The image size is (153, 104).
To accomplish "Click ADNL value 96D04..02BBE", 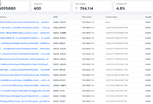I will pos(60,33).
